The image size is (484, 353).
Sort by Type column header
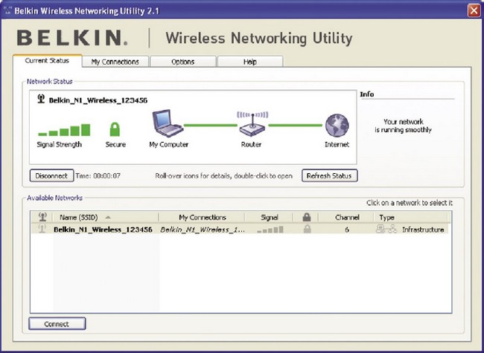click(410, 217)
